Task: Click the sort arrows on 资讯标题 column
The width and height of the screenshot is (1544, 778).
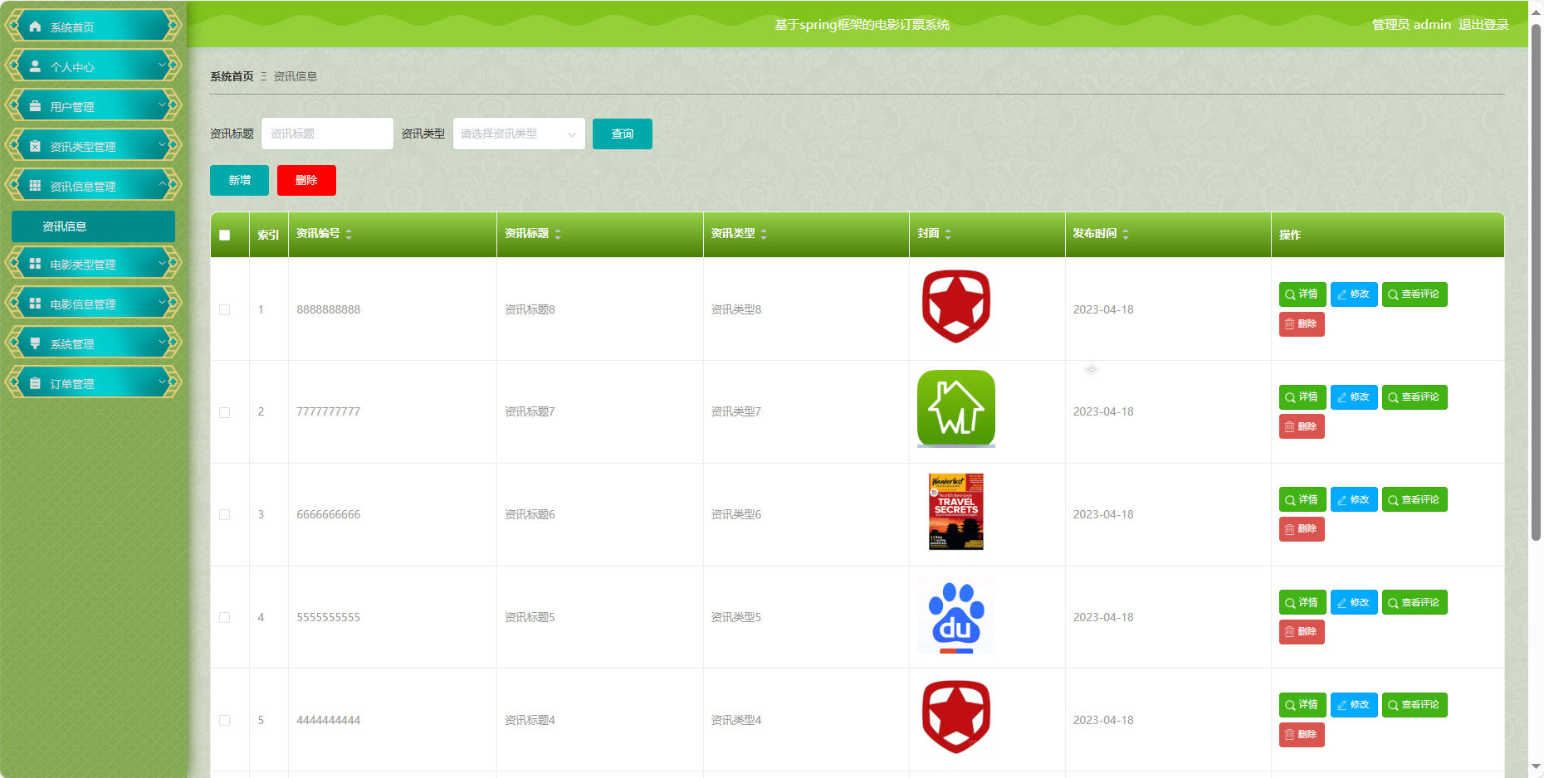Action: pyautogui.click(x=558, y=235)
